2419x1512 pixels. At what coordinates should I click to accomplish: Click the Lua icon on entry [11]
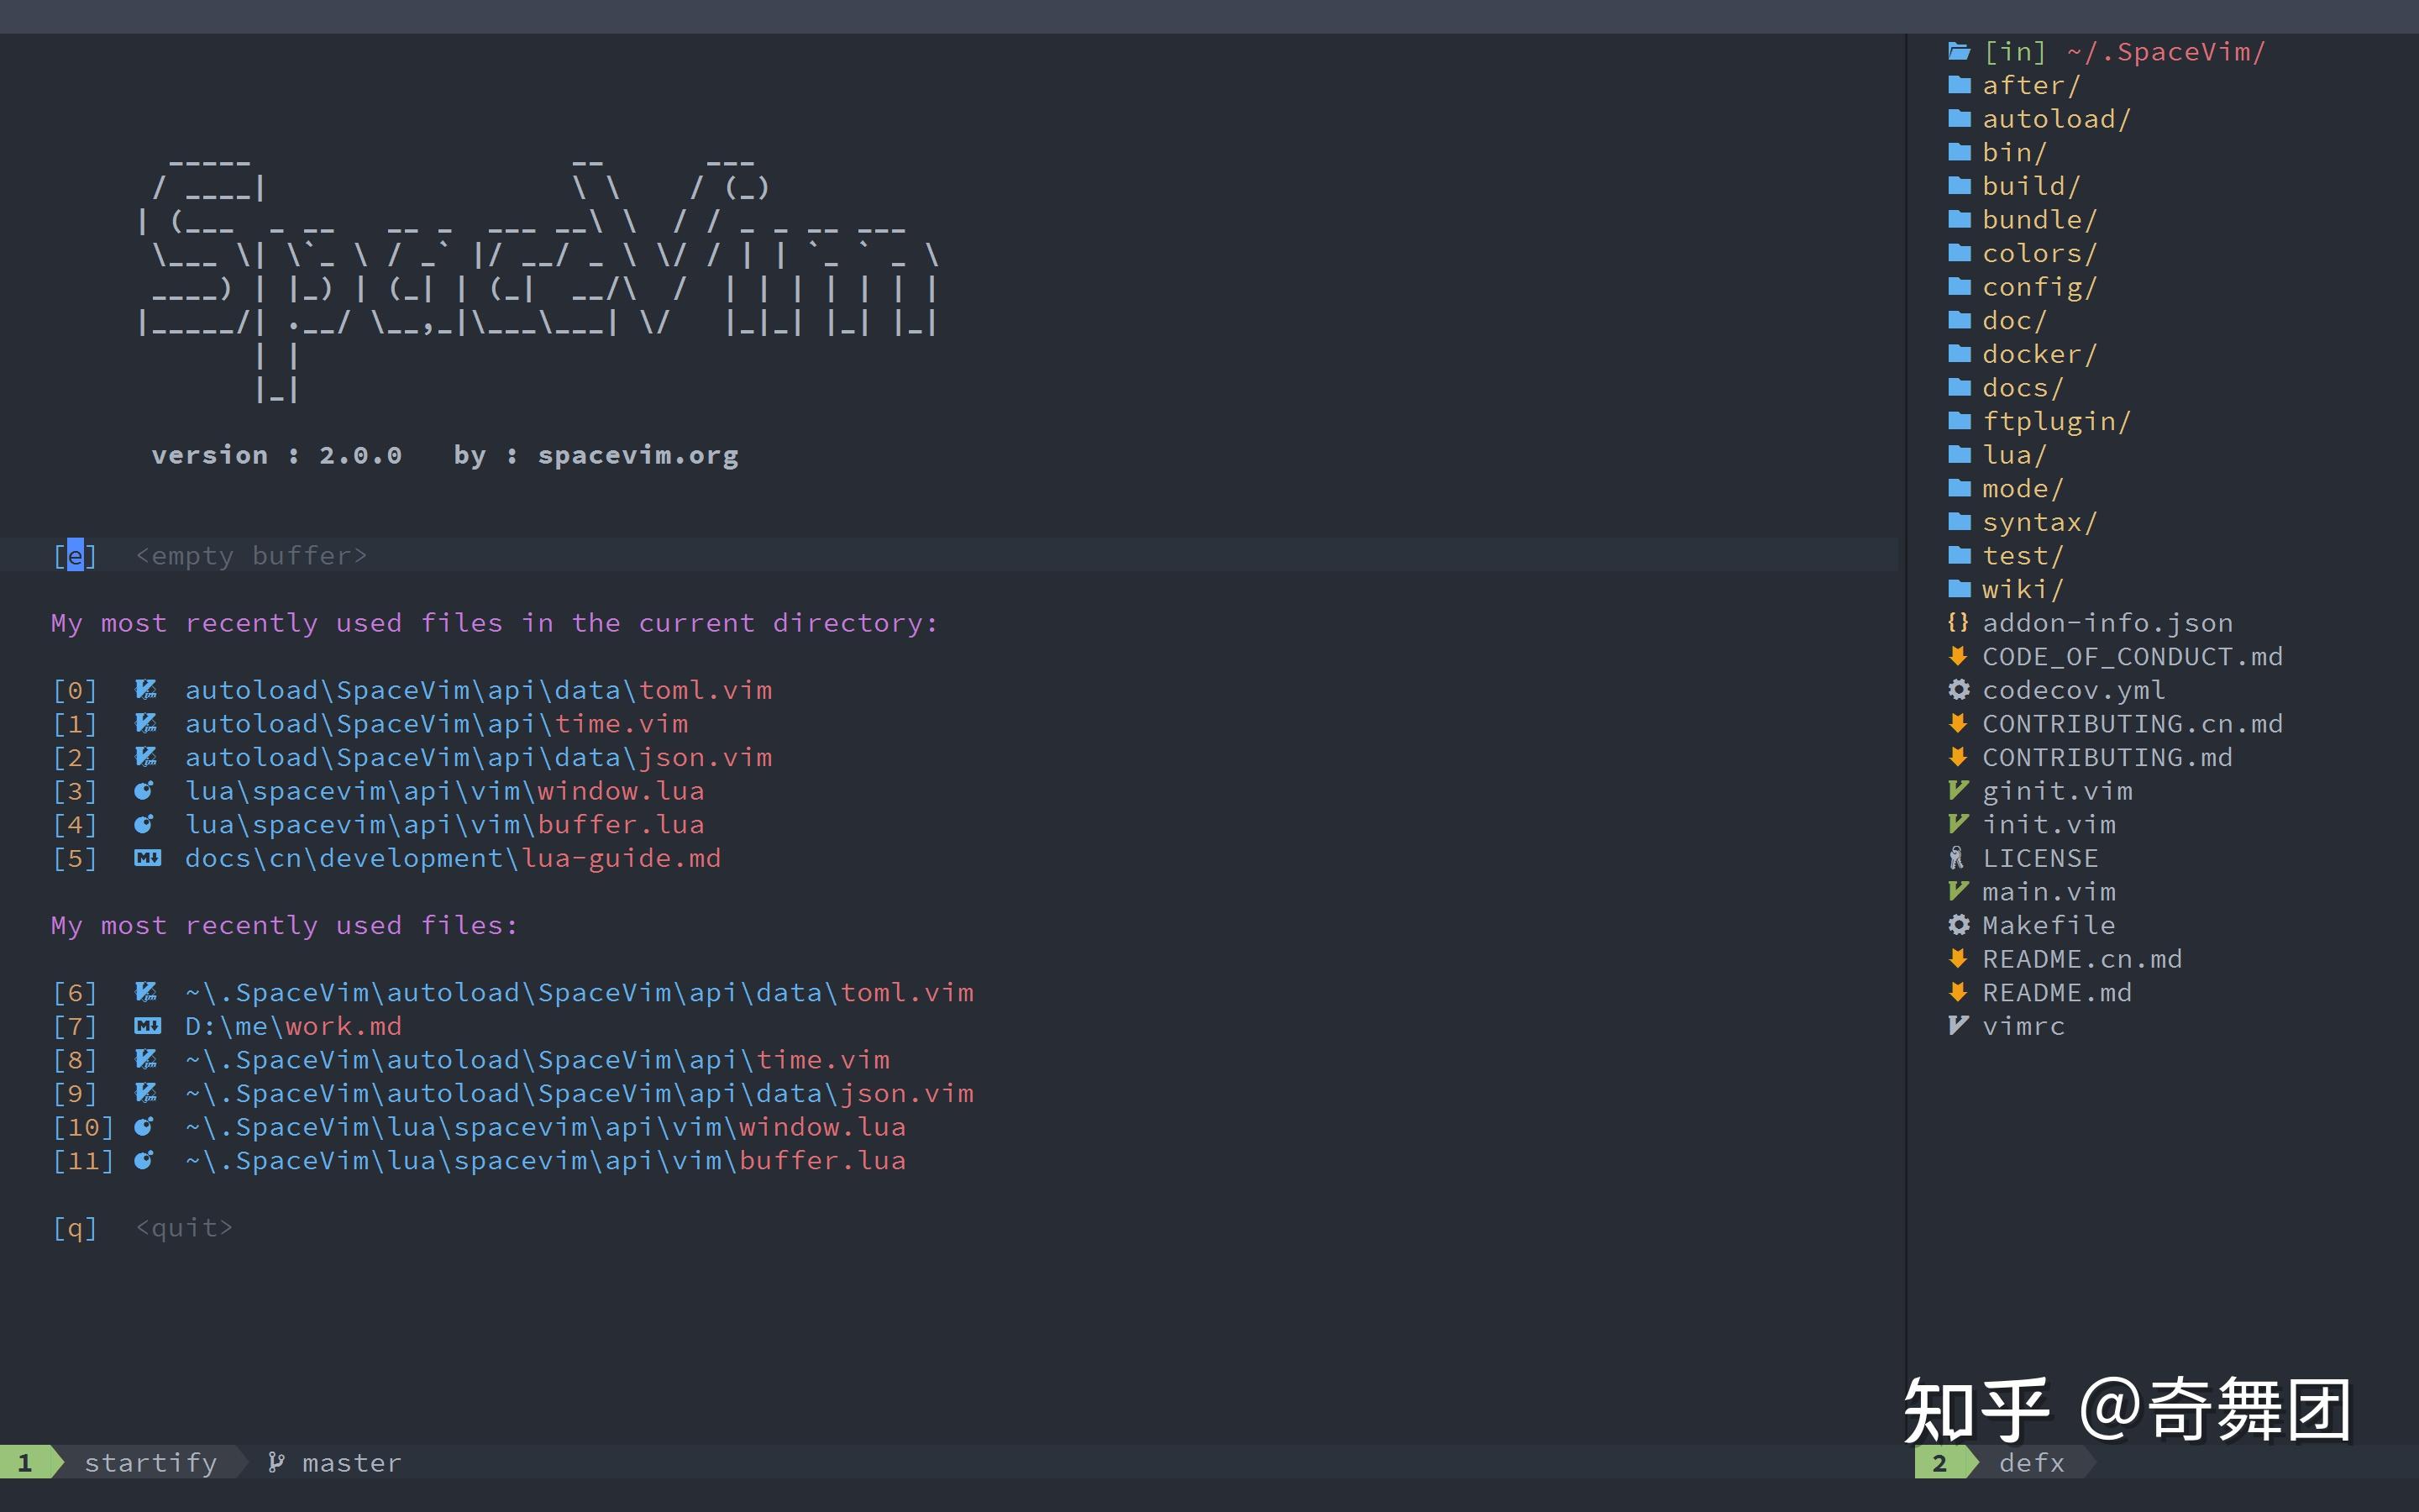(144, 1160)
